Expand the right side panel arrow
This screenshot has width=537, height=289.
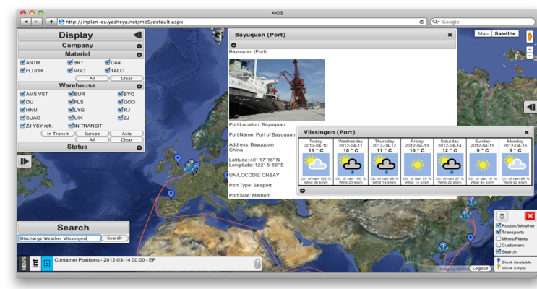click(x=530, y=107)
